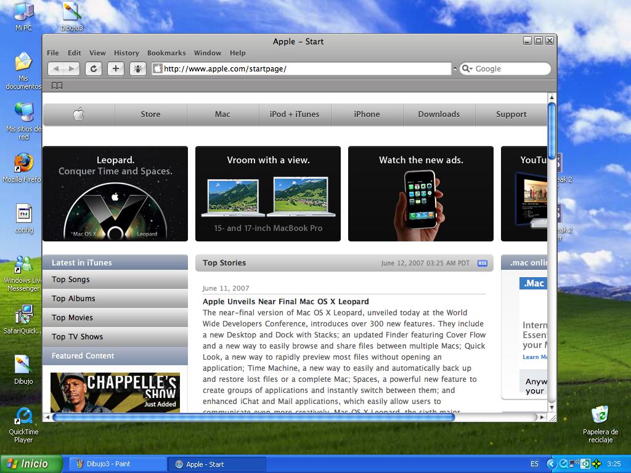Click the horizontal scrollbar thumb

pyautogui.click(x=253, y=417)
